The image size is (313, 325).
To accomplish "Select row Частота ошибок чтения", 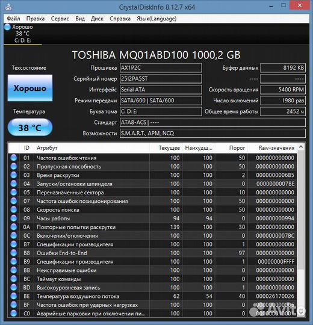I will [x=152, y=158].
